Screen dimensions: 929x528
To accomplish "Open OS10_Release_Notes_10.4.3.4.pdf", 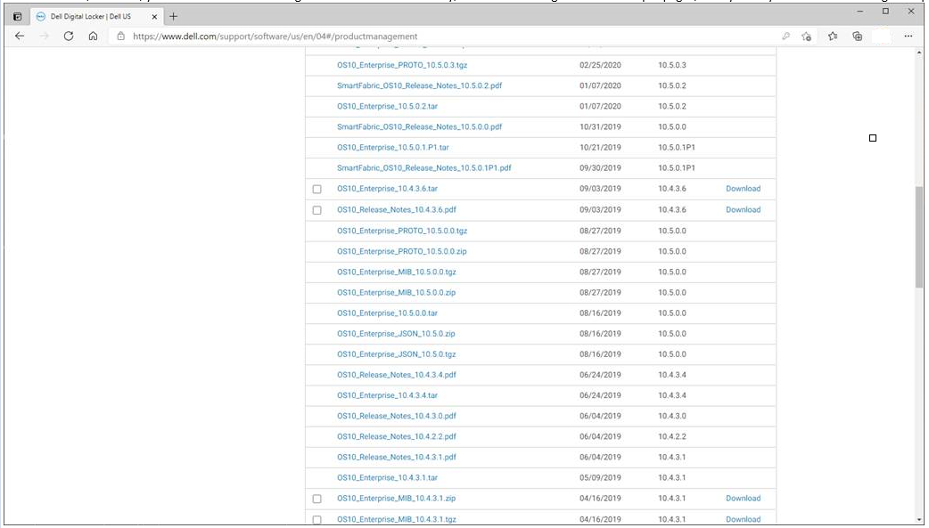I will (x=397, y=375).
